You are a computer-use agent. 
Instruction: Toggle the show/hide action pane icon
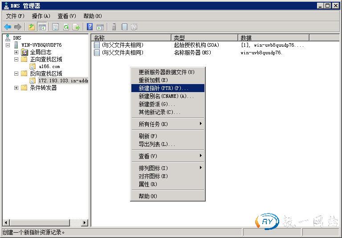point(100,27)
